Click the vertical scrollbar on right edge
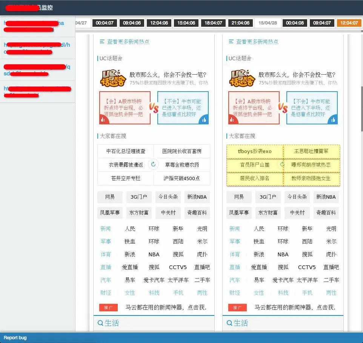The width and height of the screenshot is (363, 343). coord(361,109)
